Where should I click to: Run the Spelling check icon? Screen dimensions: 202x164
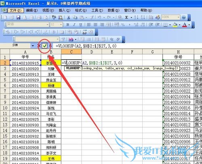54,17
